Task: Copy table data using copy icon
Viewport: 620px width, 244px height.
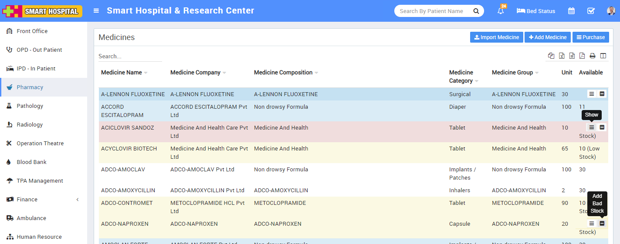Action: pyautogui.click(x=551, y=56)
